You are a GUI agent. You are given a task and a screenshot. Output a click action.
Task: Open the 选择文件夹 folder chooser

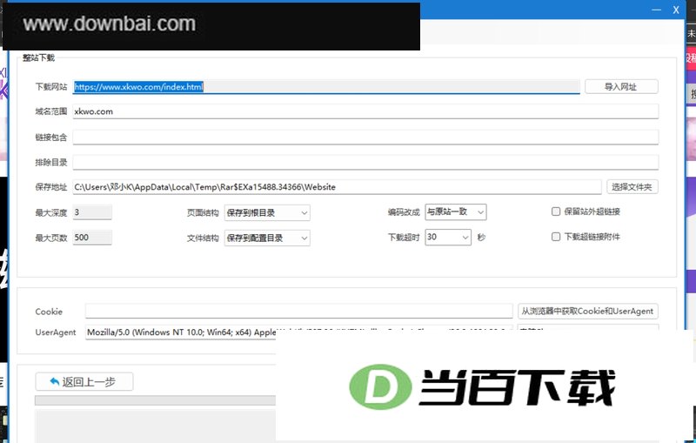coord(632,187)
